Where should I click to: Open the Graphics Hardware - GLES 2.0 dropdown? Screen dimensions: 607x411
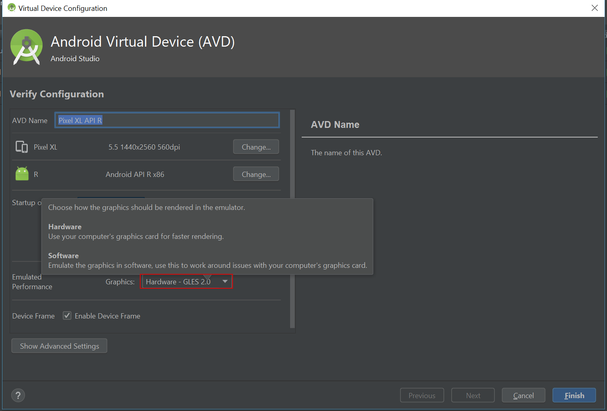click(x=187, y=282)
